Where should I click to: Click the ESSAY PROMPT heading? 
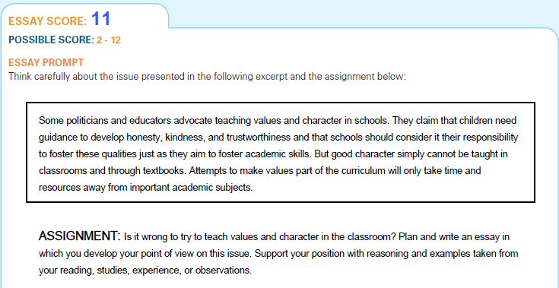(46, 62)
